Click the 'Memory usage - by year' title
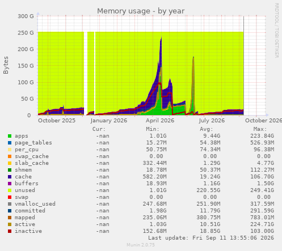Viewport: 282px width, 251px height. pos(141,11)
